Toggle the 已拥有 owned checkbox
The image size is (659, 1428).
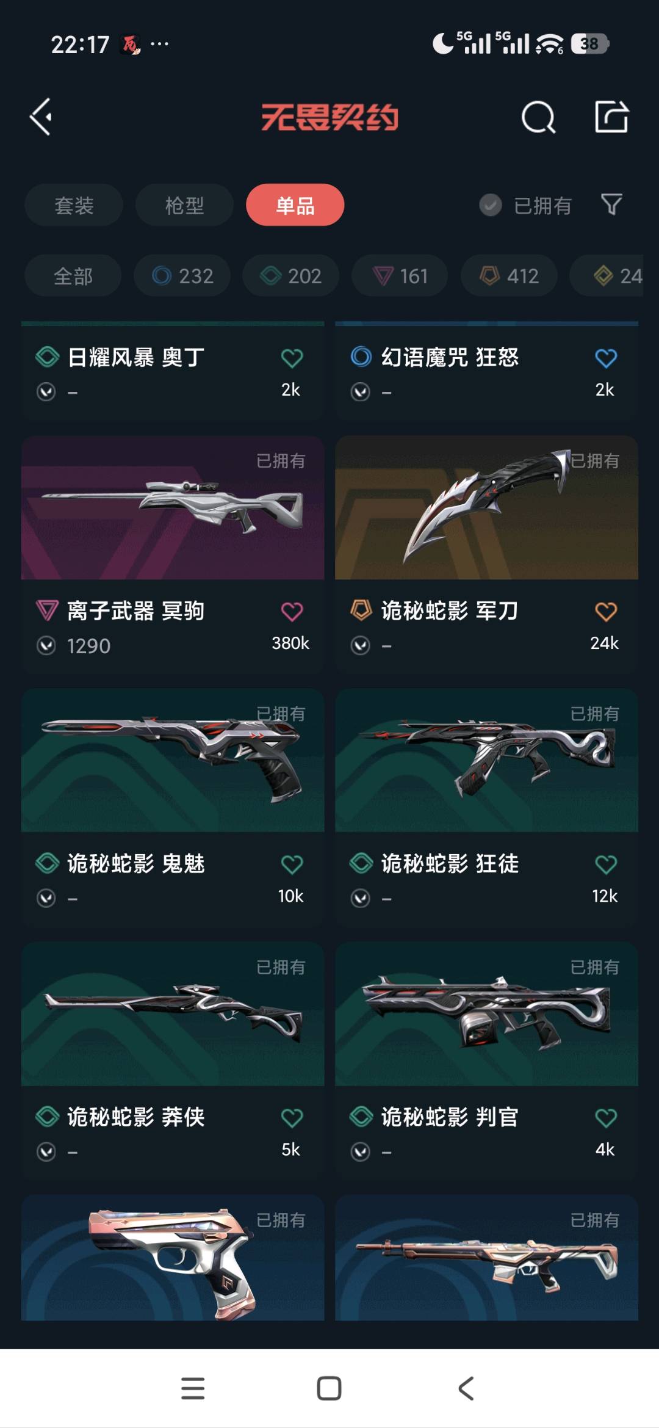[491, 205]
